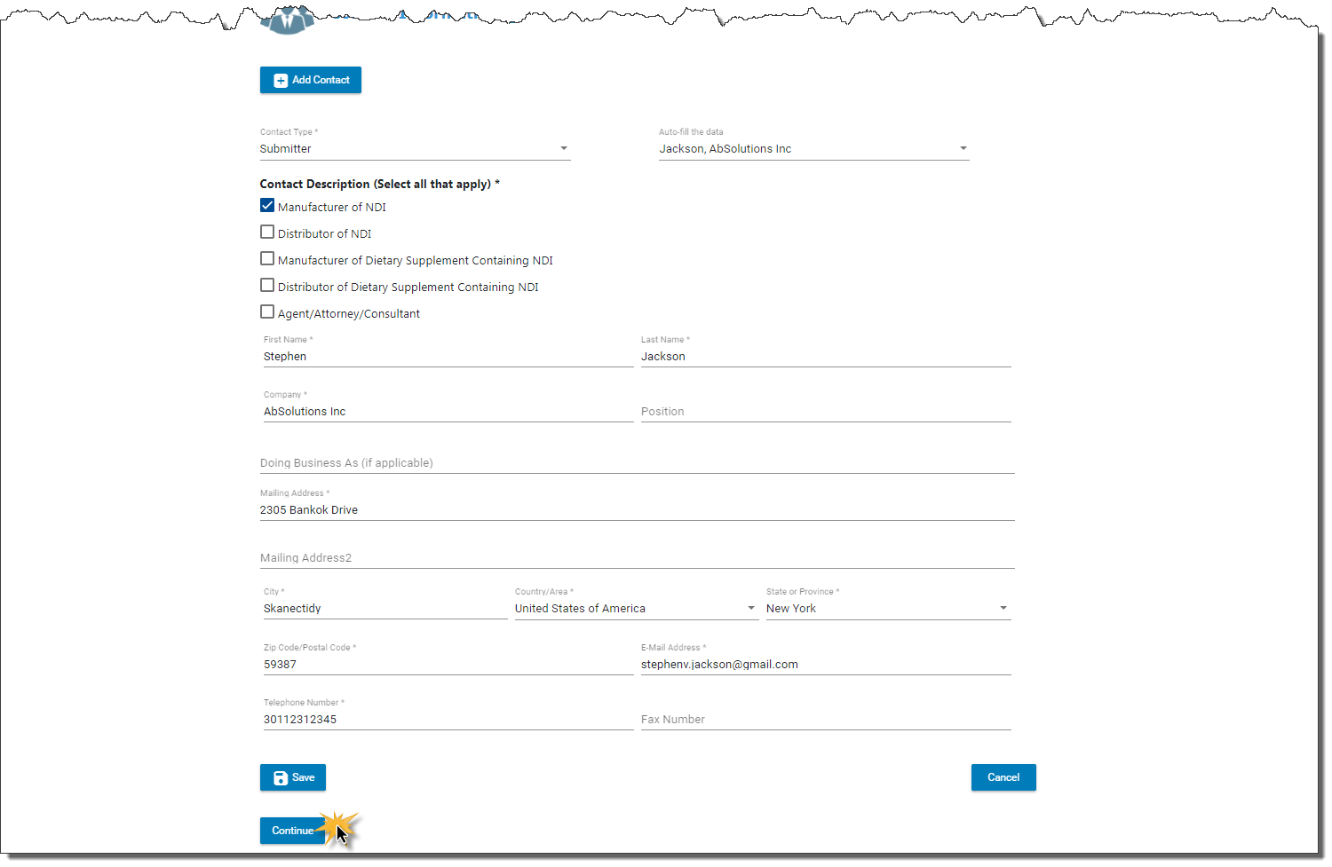Viewport: 1332px width, 867px height.
Task: Uncheck Manufacturer of NDI checkbox
Action: (x=267, y=206)
